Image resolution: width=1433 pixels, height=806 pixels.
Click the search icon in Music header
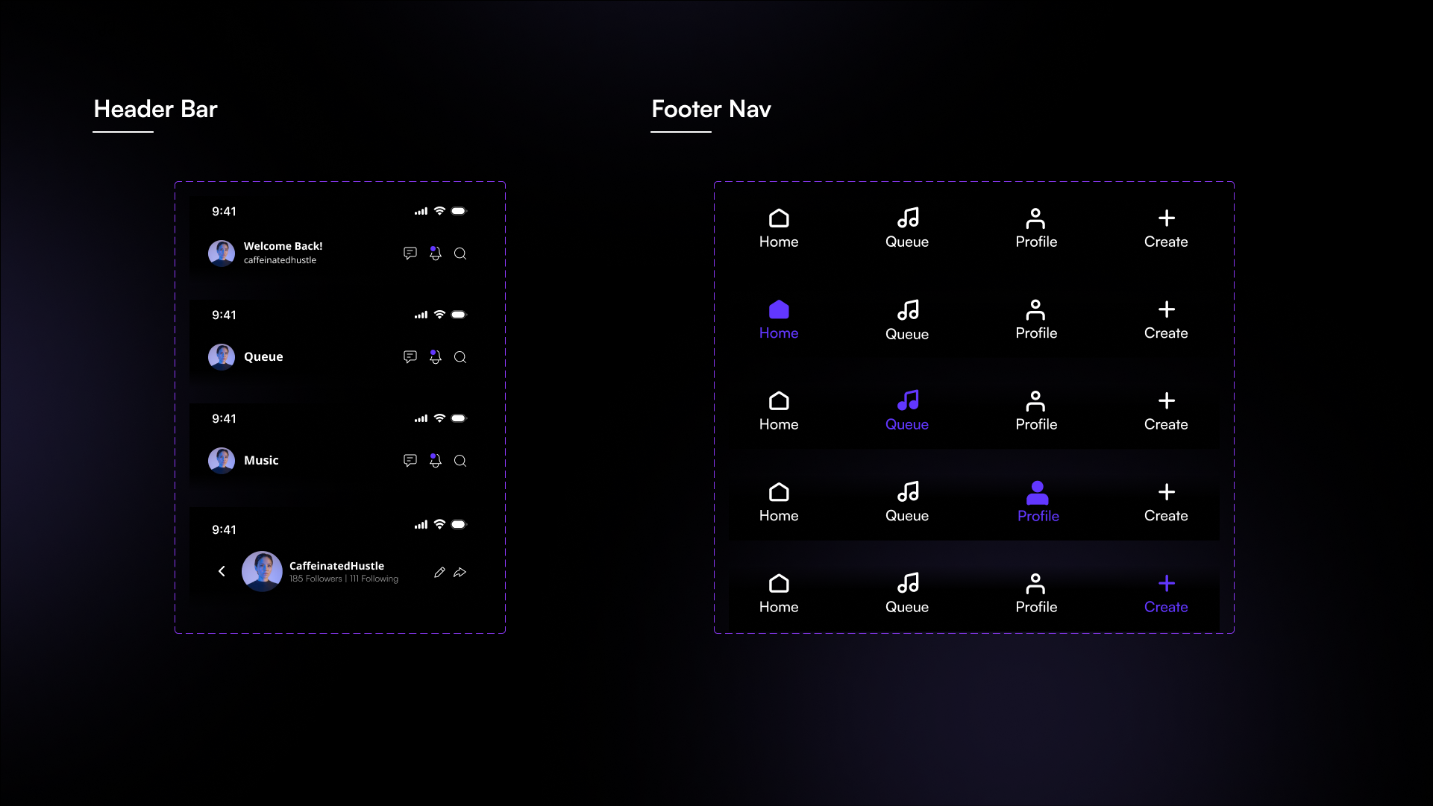click(x=460, y=461)
